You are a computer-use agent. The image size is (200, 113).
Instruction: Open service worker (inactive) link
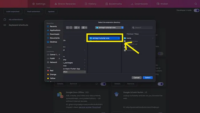[90, 107]
